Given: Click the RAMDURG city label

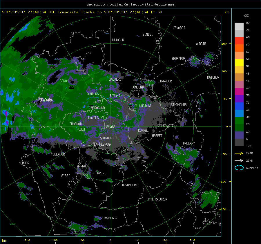Looking at the screenshot, I should tap(93, 94).
